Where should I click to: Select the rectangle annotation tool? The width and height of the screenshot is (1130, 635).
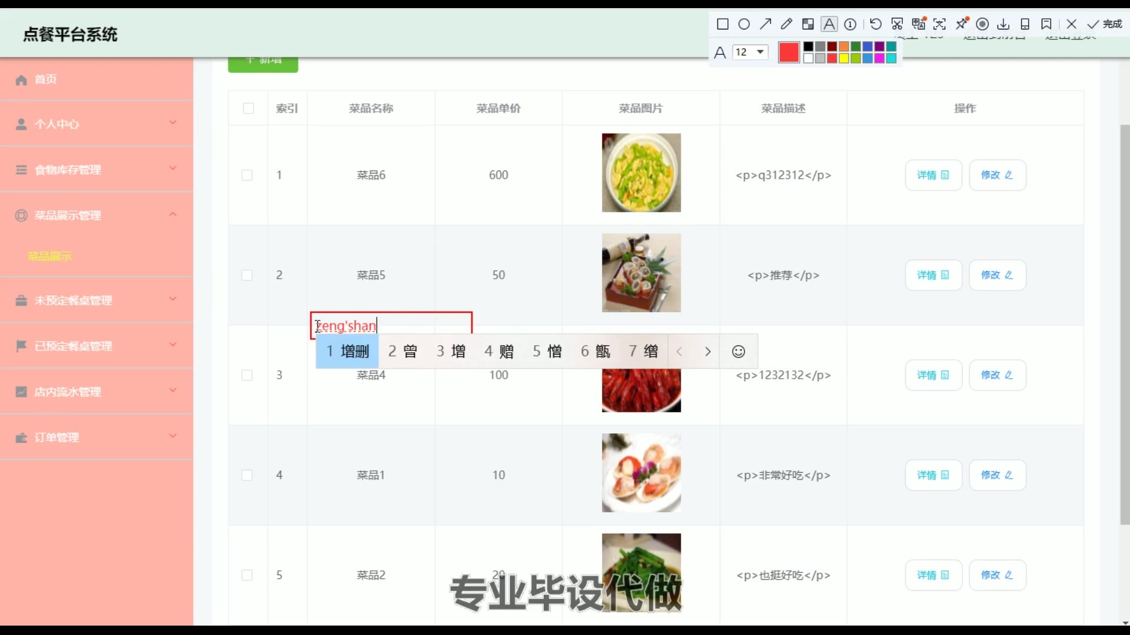723,24
